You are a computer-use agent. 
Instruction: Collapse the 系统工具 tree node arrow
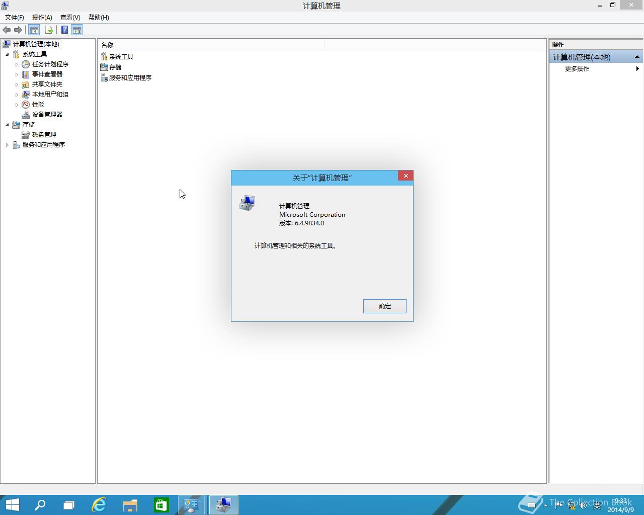pos(7,54)
